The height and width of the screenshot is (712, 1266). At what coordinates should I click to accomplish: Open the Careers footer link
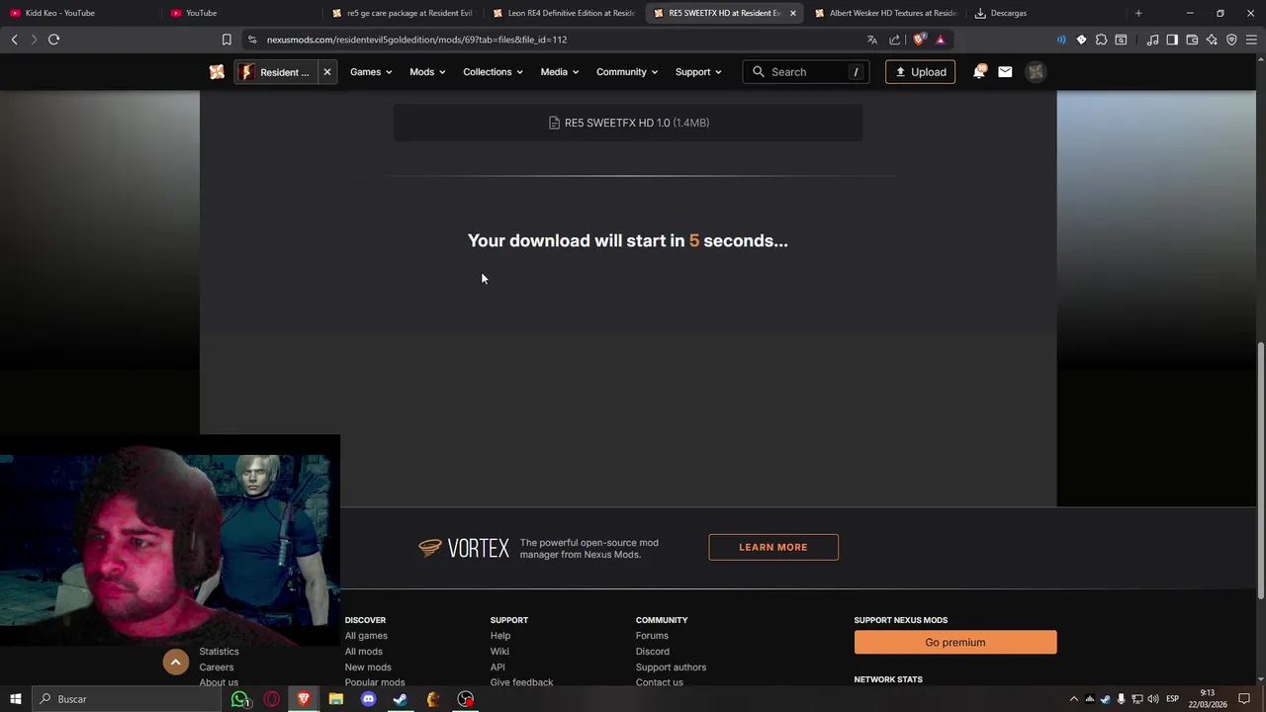click(217, 667)
